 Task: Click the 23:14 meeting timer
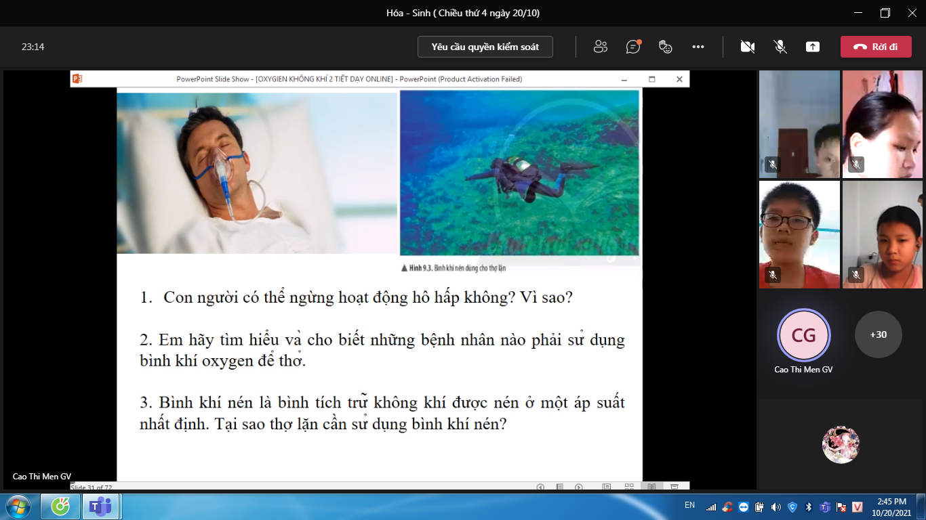pyautogui.click(x=33, y=47)
